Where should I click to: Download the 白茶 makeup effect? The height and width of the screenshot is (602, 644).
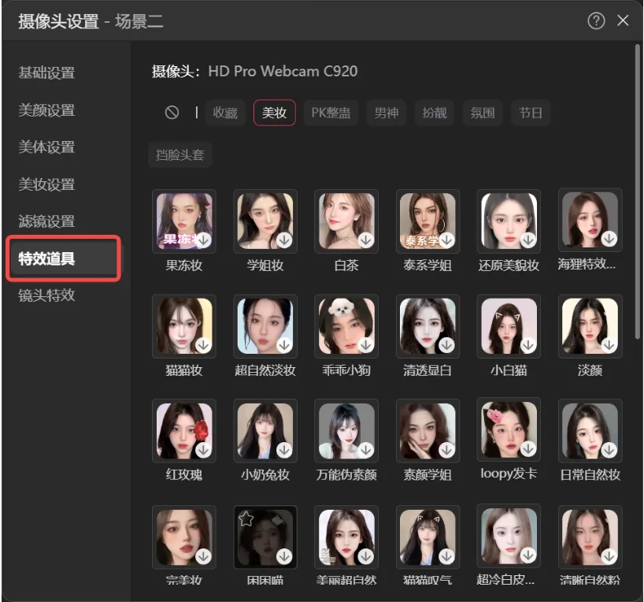coord(365,239)
